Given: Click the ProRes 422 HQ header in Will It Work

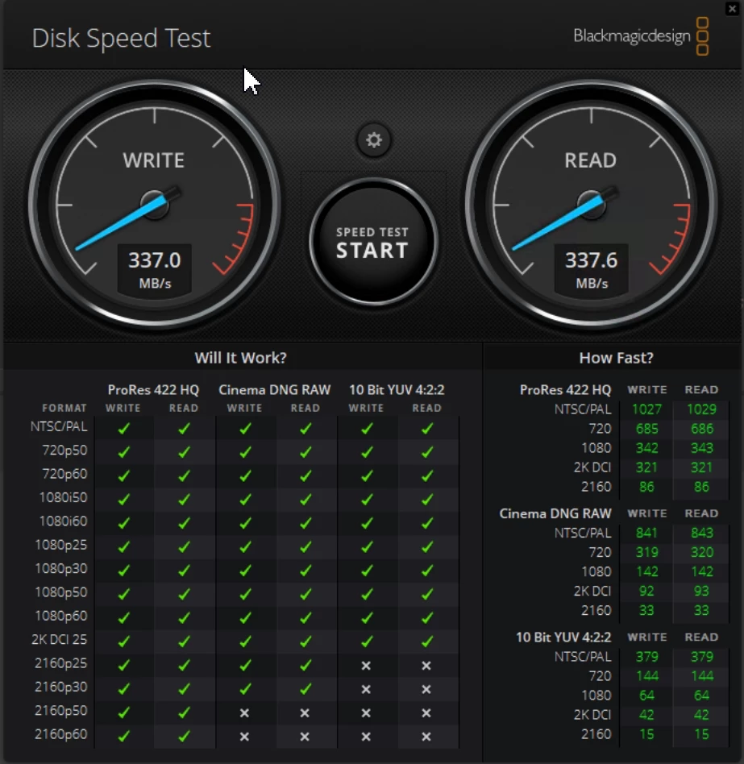Looking at the screenshot, I should (x=153, y=390).
